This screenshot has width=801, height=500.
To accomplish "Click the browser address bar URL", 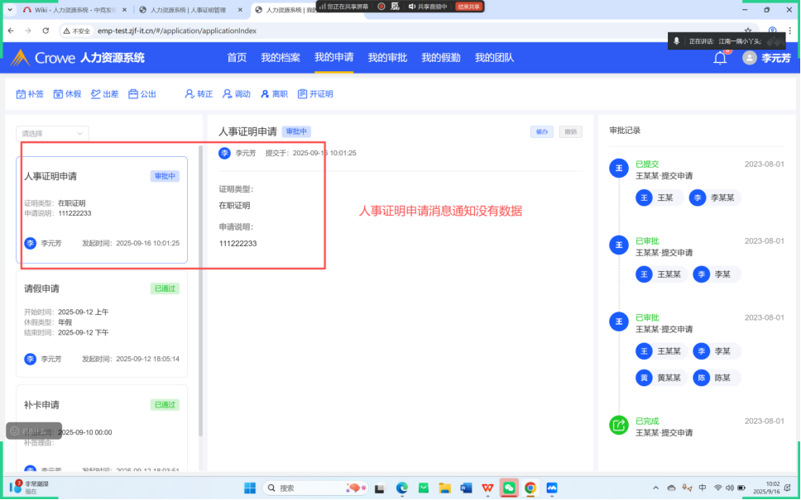I will [x=177, y=31].
